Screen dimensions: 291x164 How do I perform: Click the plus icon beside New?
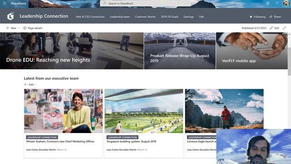coord(8,28)
